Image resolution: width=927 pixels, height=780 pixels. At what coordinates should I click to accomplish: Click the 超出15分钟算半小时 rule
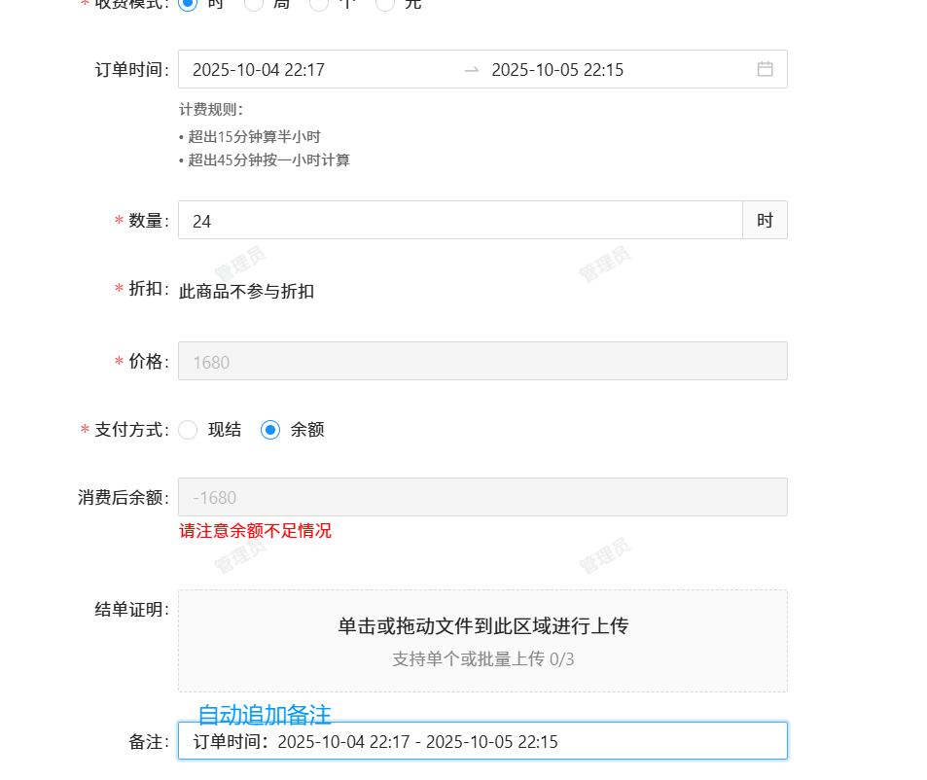pos(254,137)
